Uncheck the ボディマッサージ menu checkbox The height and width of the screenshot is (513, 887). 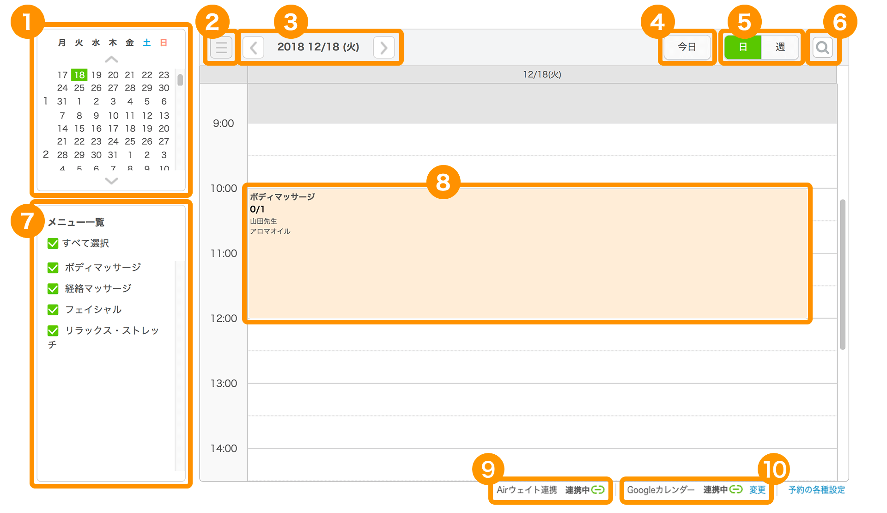coord(53,268)
